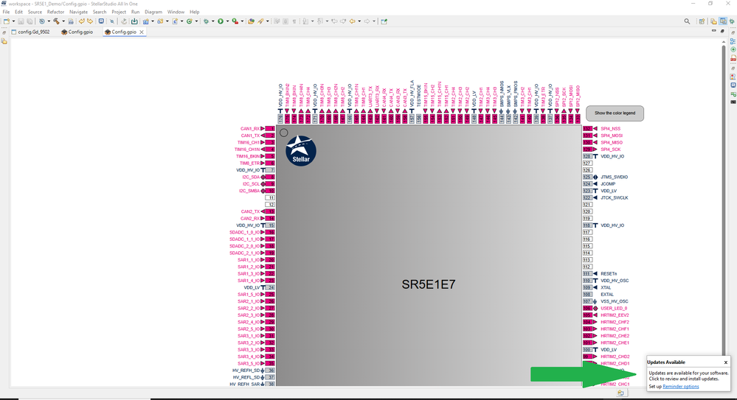Expand the Back navigation history dropdown
Image resolution: width=737 pixels, height=400 pixels.
click(359, 21)
